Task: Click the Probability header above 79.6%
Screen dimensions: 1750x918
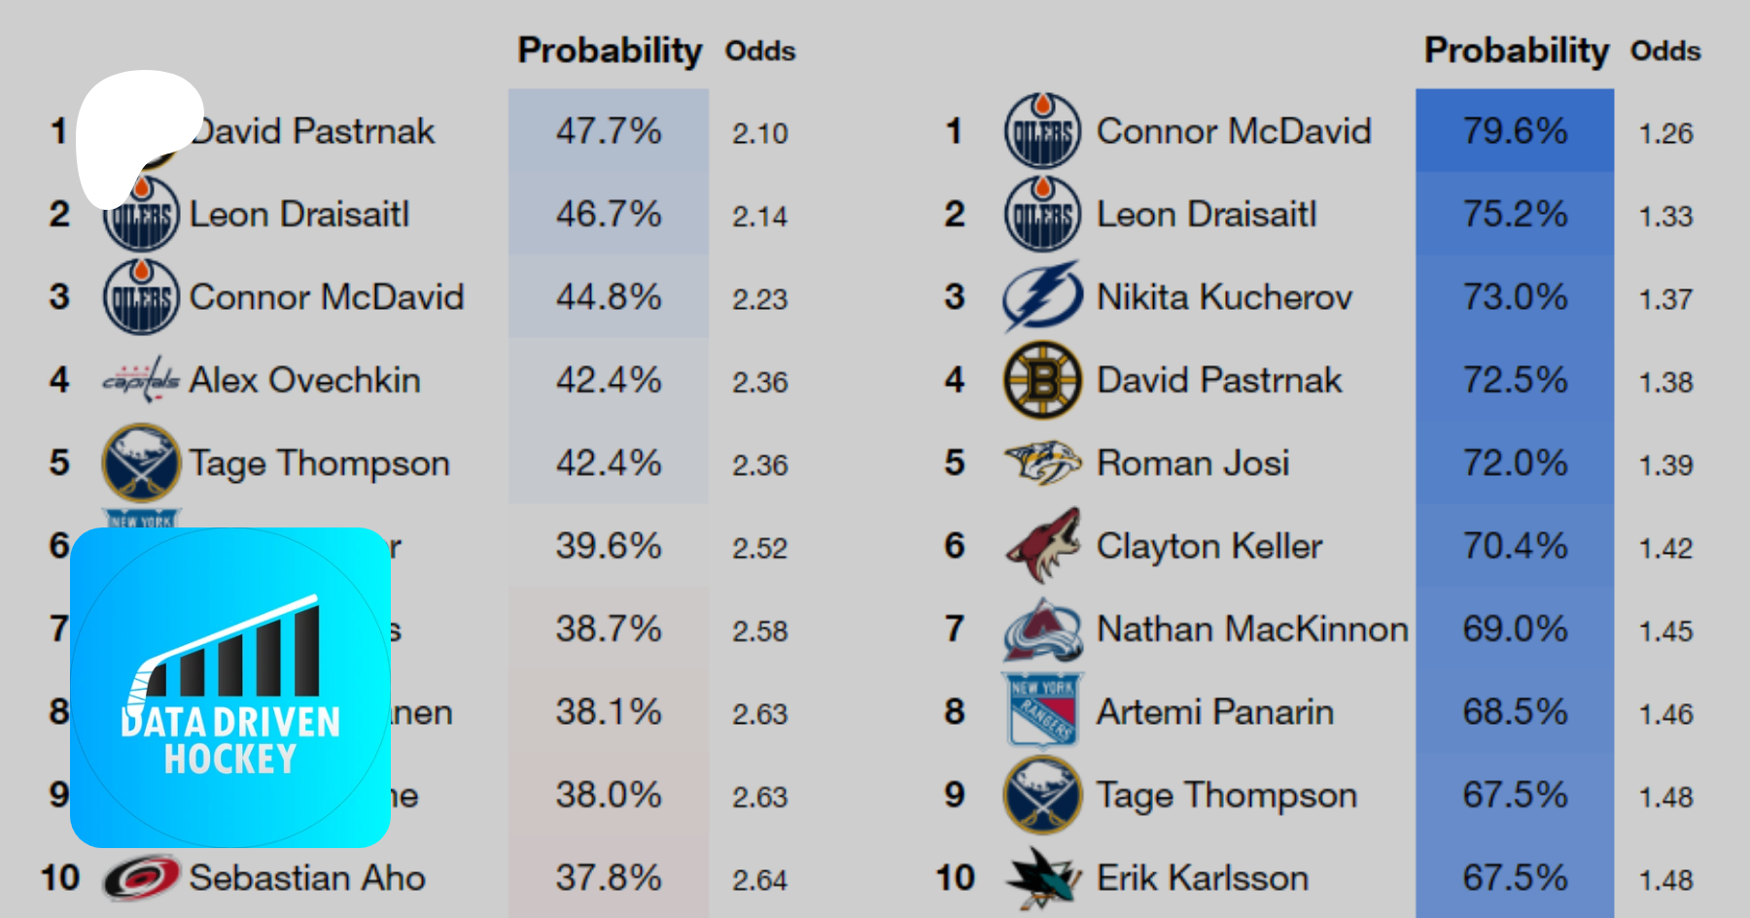Action: (1516, 51)
